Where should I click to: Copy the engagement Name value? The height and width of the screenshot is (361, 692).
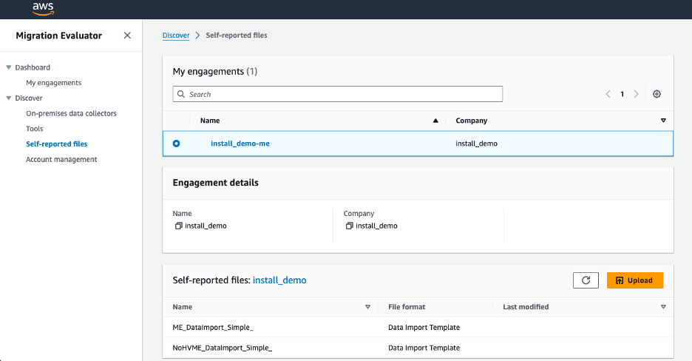(178, 226)
